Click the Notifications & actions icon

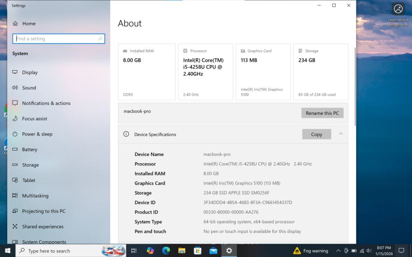tap(15, 103)
